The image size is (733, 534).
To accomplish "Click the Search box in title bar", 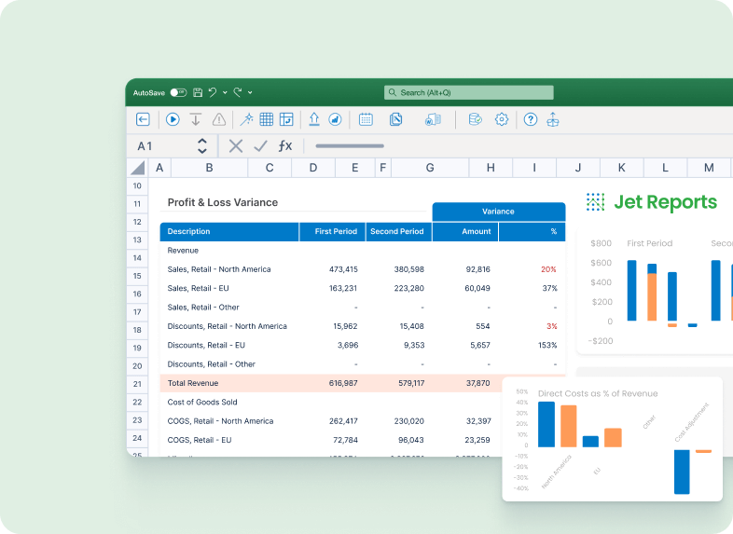I will tap(468, 92).
